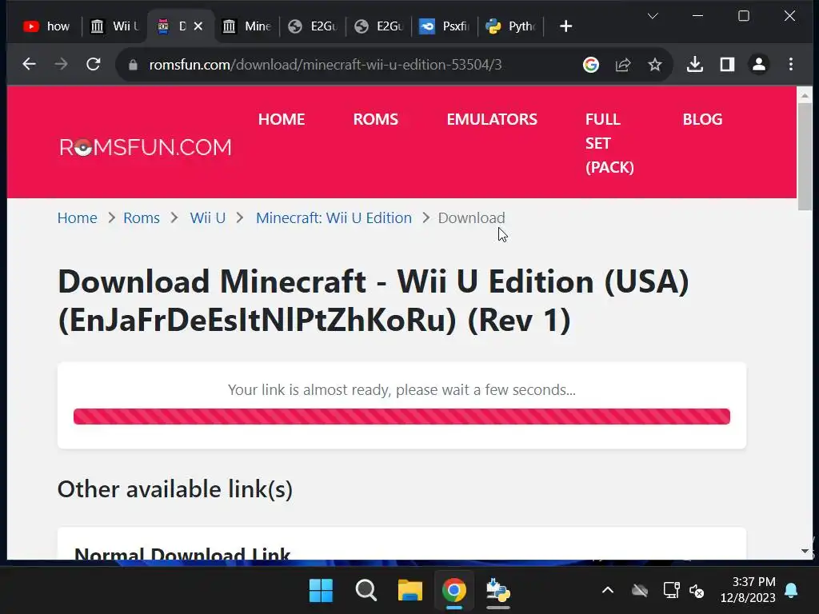Screen dimensions: 819x614
Task: Click the scrollbar up arrow
Action: click(805, 96)
